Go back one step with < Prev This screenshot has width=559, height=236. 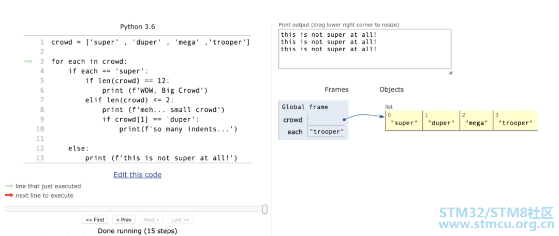(x=124, y=219)
